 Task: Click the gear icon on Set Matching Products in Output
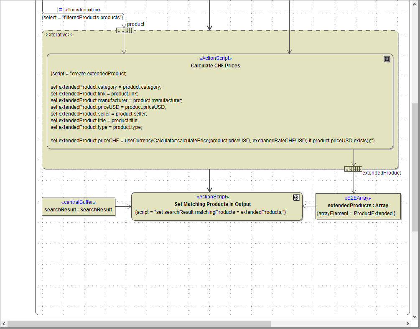click(x=296, y=197)
